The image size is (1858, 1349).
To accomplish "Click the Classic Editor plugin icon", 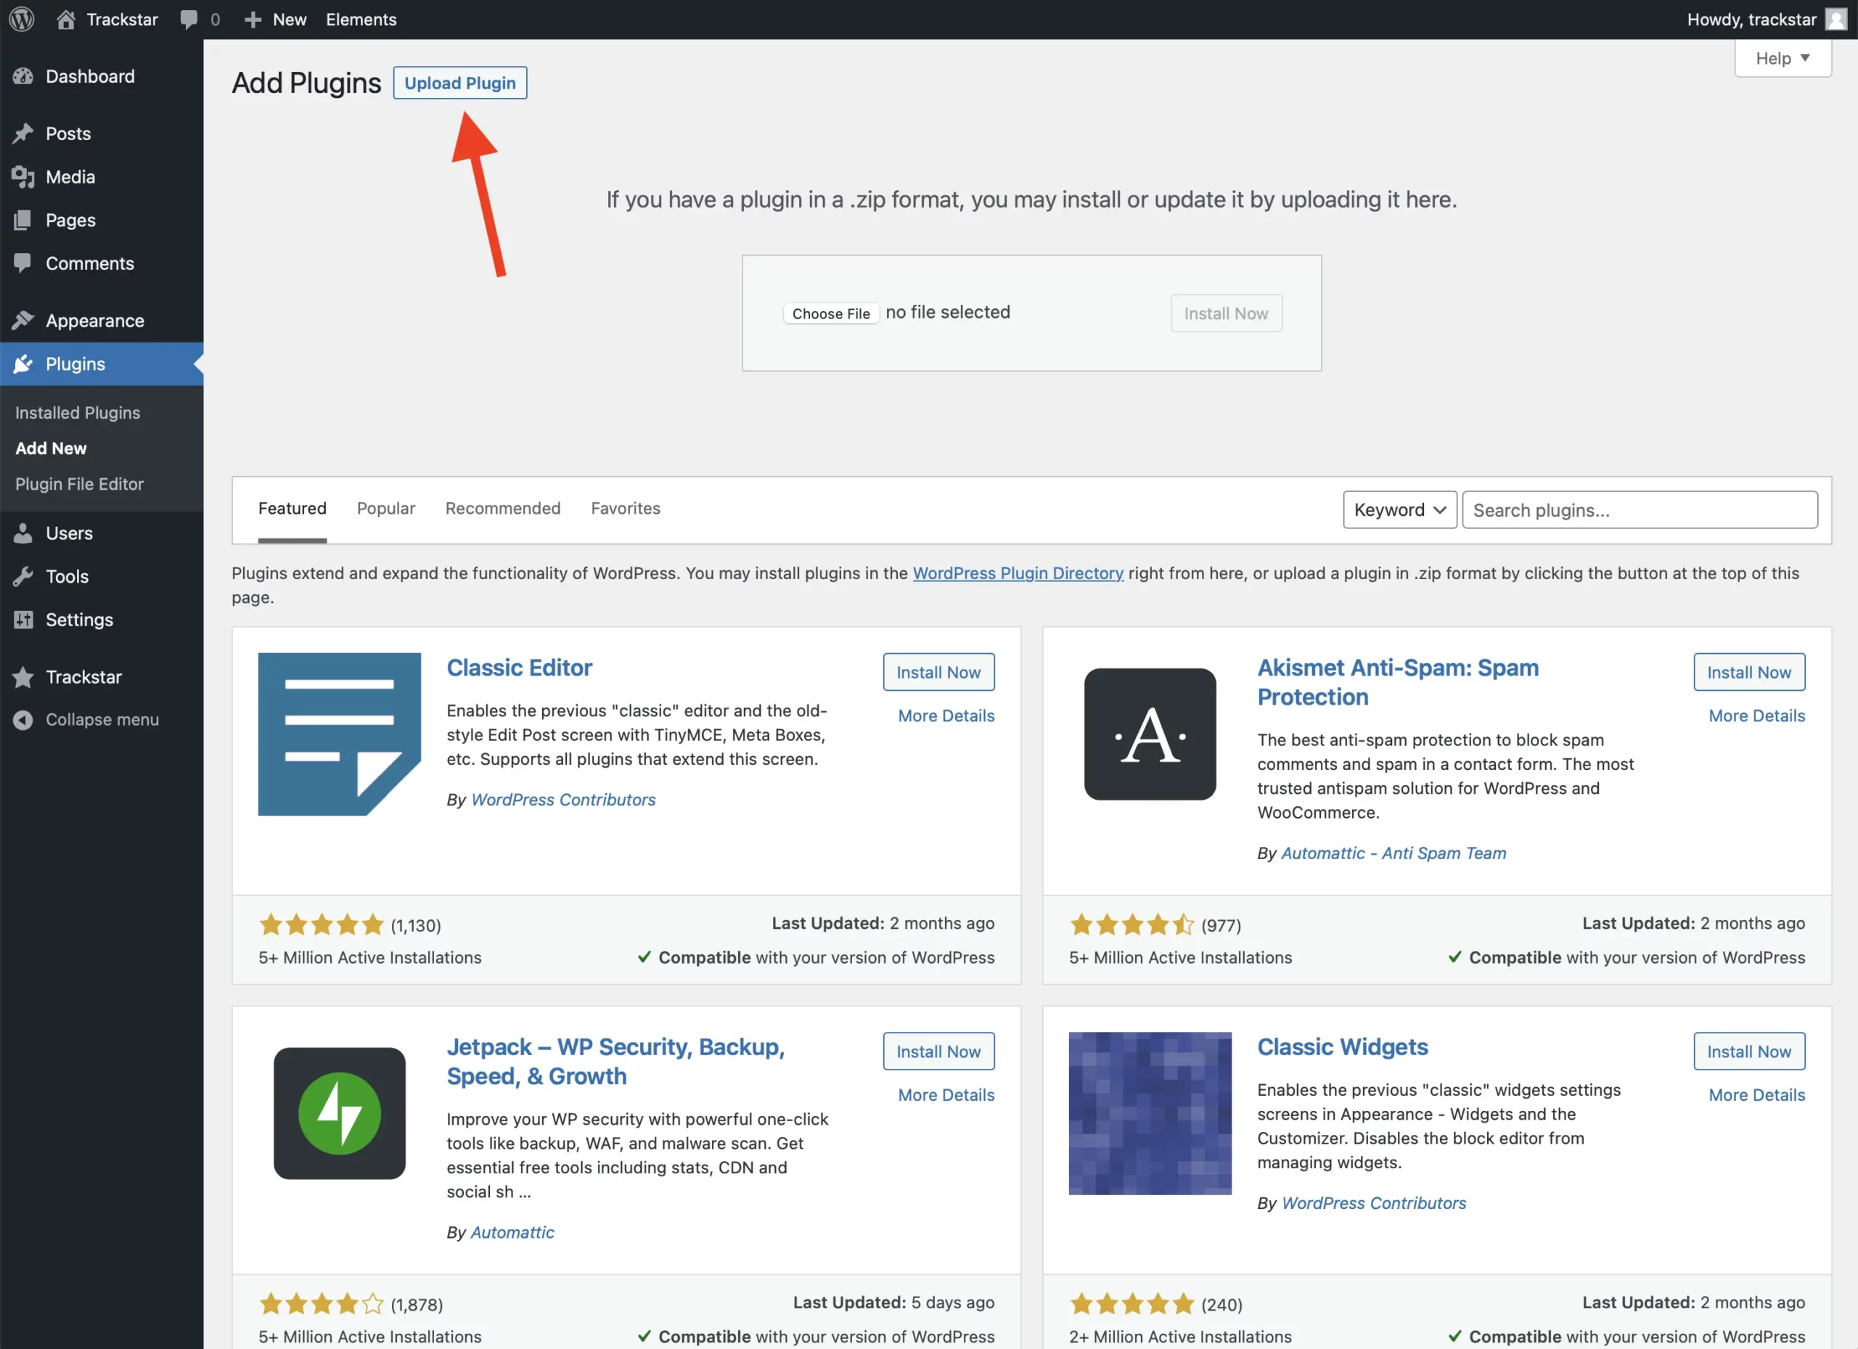I will click(339, 734).
